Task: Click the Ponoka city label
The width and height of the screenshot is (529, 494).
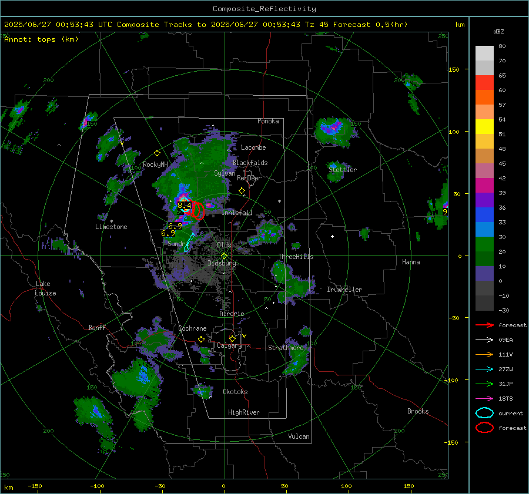Action: coord(268,121)
